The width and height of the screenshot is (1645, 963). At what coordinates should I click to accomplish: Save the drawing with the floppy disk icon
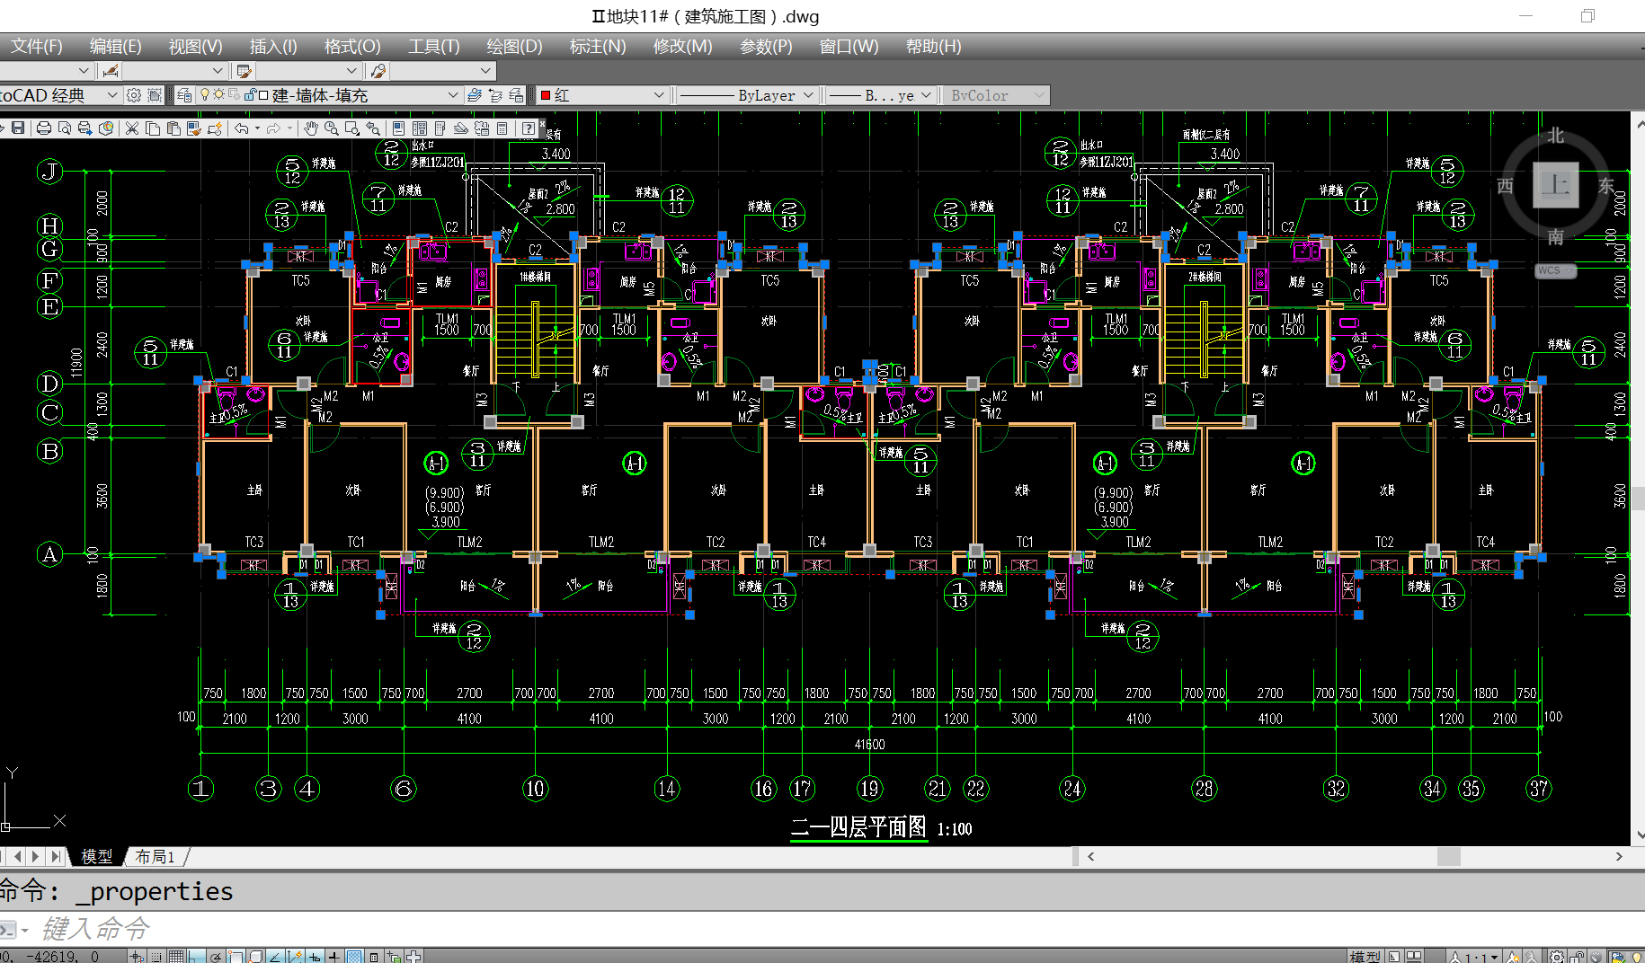(18, 128)
